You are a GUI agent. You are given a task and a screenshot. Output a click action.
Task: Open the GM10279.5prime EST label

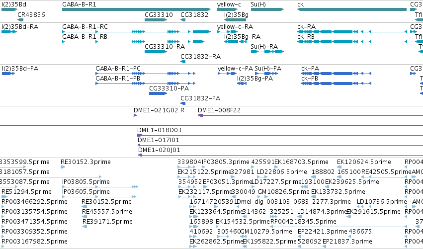coord(266,232)
